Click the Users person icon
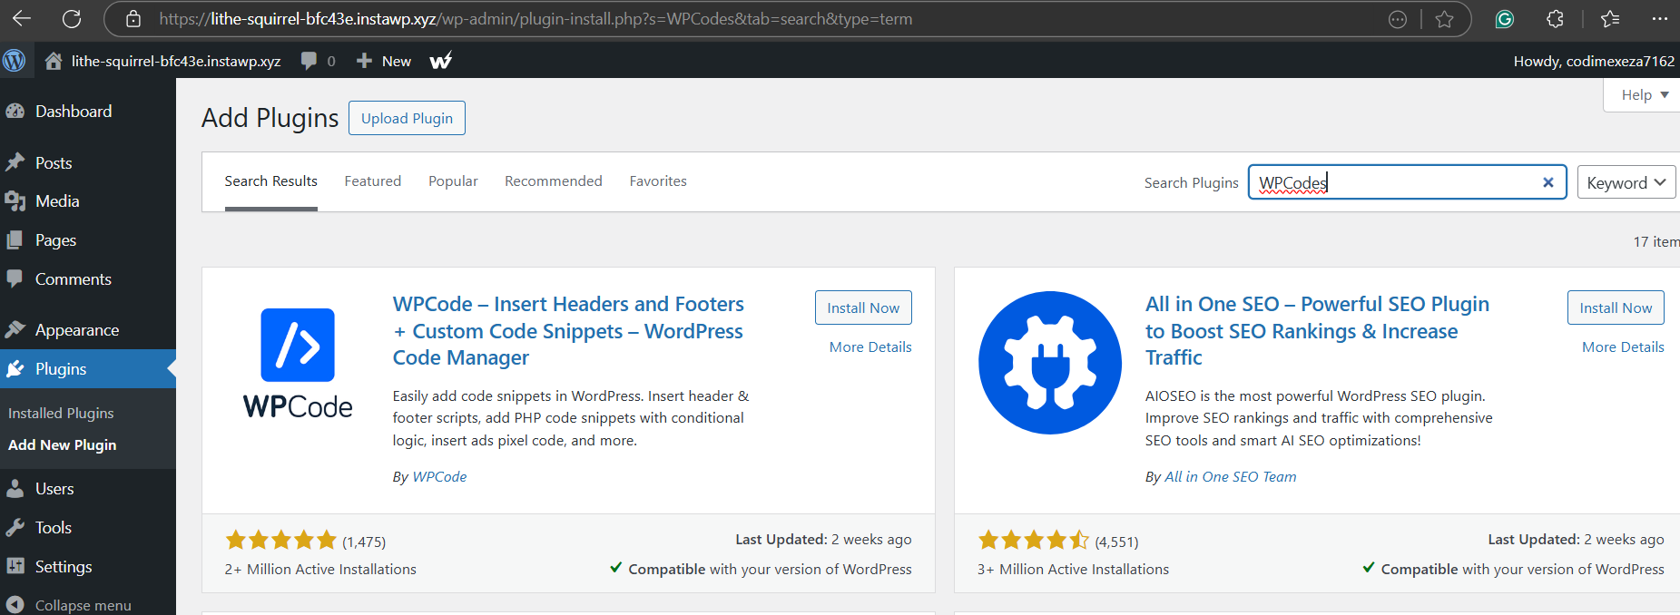 [15, 488]
